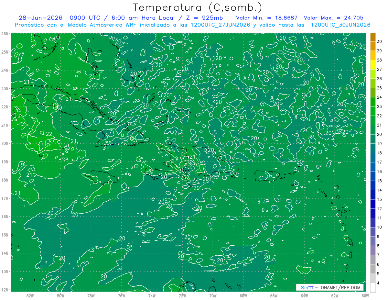
Task: Click gray colorbar segment between 5 and 6
Action: coord(372,269)
